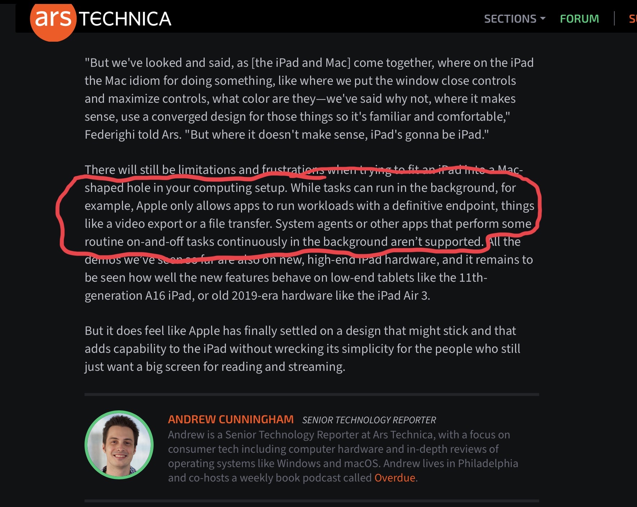Screen dimensions: 637x507
Task: Click the Senior Technology Reporter title text
Action: (369, 420)
